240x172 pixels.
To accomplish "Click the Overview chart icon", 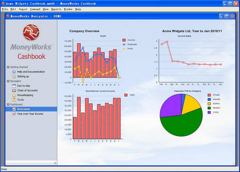I will point(14,109).
